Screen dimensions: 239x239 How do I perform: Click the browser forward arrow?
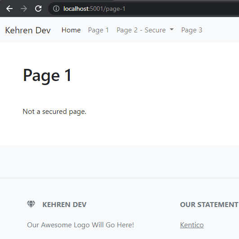coord(24,9)
